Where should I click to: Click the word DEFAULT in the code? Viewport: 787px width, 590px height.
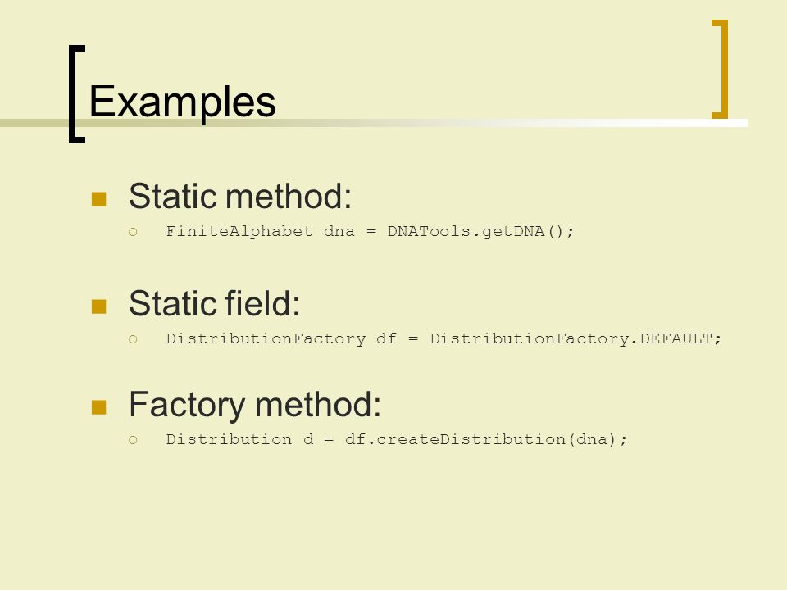coord(676,338)
